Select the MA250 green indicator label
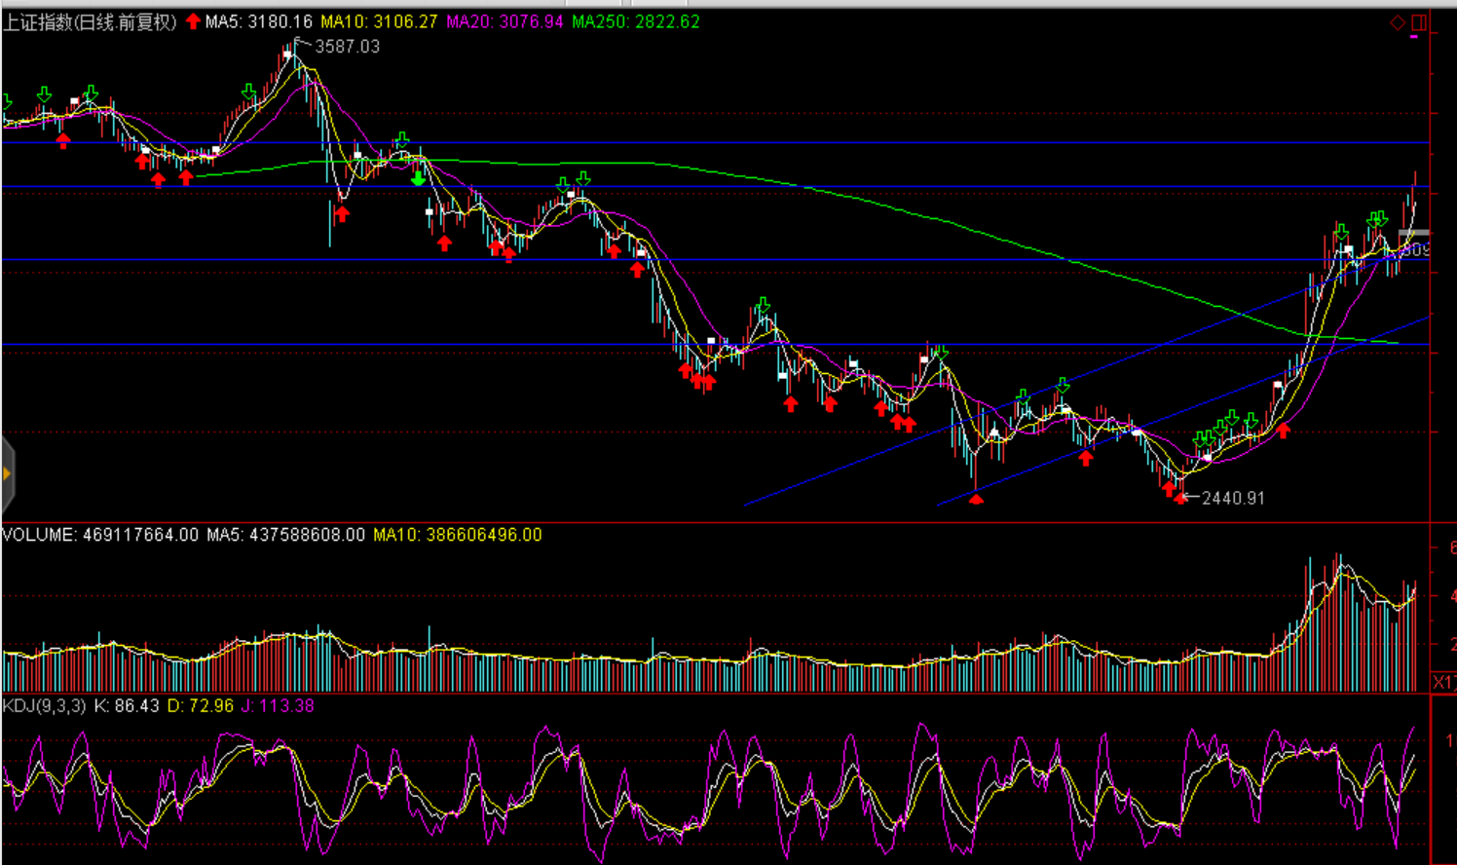The image size is (1457, 865). click(635, 21)
